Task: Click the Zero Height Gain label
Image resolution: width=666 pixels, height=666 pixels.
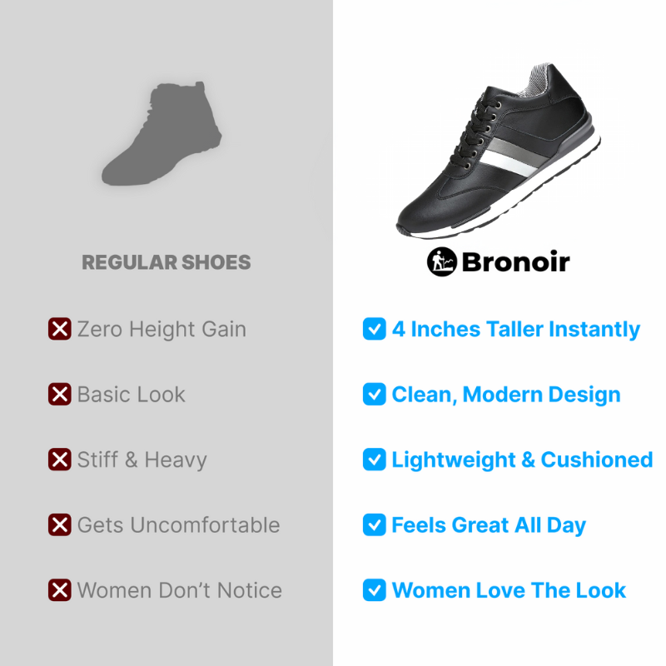Action: [162, 329]
